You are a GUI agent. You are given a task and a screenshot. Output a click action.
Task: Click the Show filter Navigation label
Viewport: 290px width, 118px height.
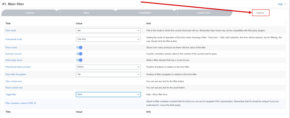[x=16, y=74]
